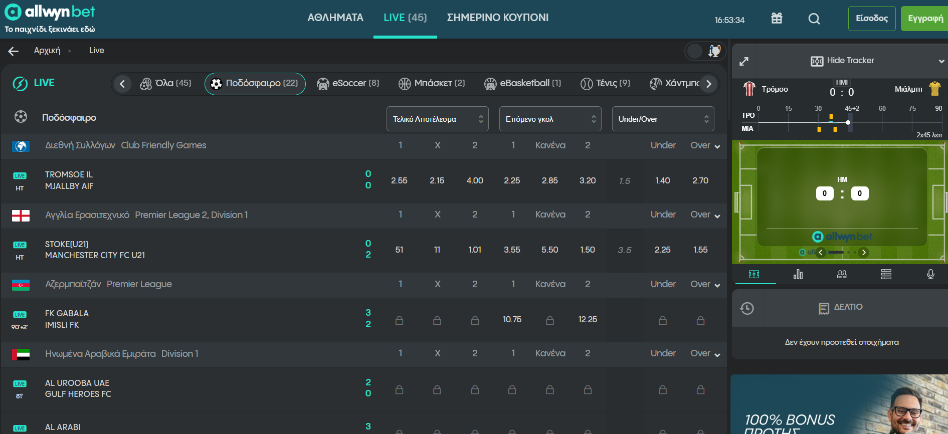This screenshot has width=948, height=434.
Task: Open the TROMSOE IL vs MJALLBY AIF match
Action: [69, 180]
